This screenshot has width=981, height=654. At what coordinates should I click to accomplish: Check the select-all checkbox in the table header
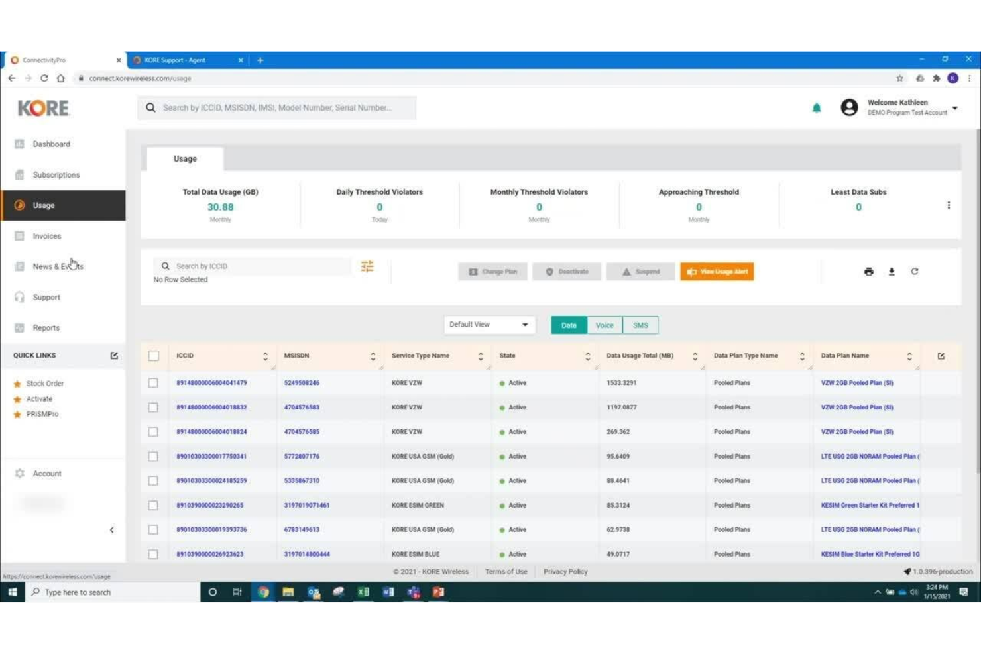[x=153, y=355]
